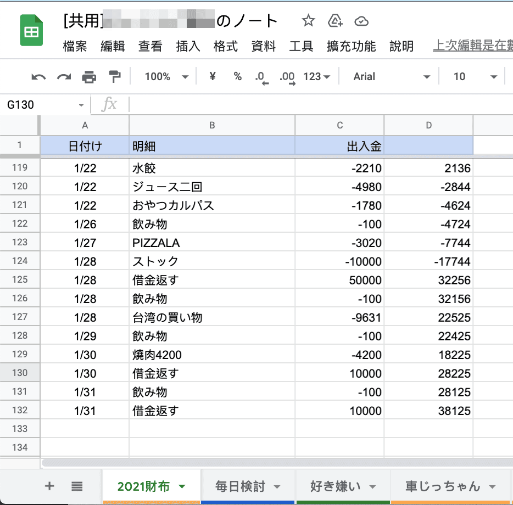Open Arial font family dropdown
This screenshot has height=505, width=513.
[x=391, y=76]
